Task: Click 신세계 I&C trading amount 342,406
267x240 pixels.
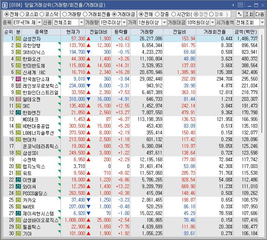Action: [249, 72]
